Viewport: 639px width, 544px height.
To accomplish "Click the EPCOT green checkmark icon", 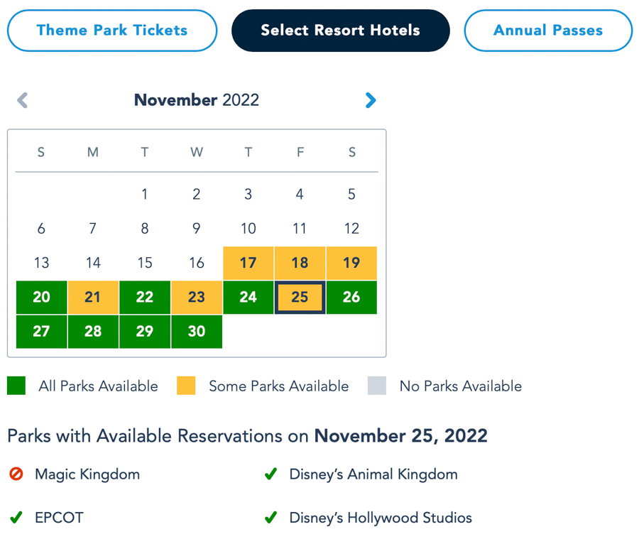I will 16,518.
